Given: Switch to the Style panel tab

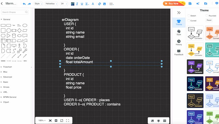Looking at the screenshot, I should [179, 33].
